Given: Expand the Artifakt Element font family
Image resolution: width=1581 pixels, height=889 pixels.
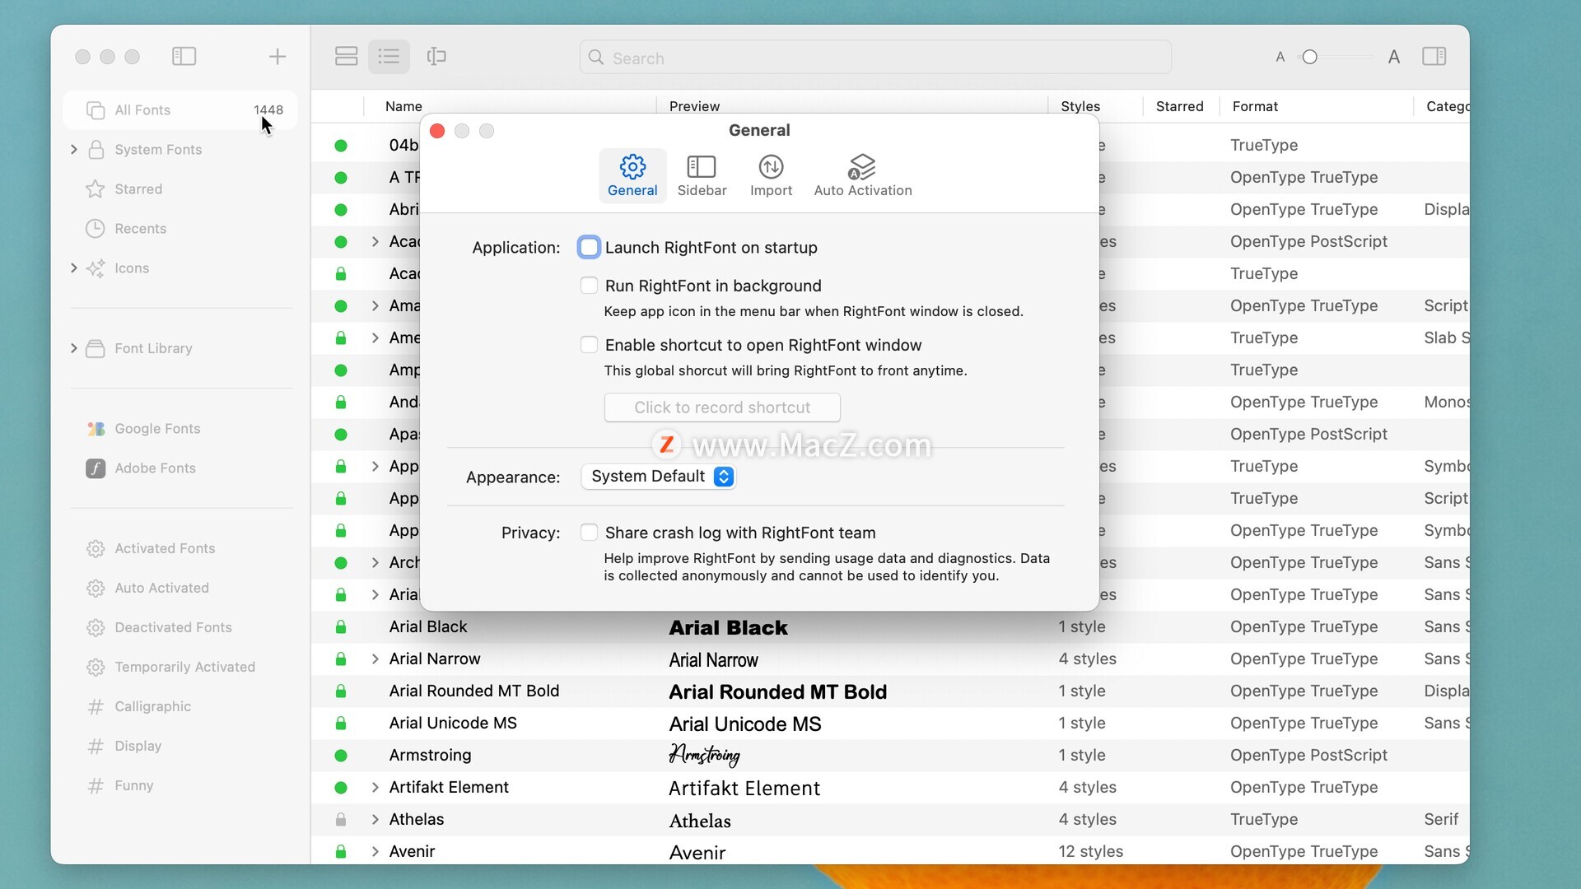Looking at the screenshot, I should (x=375, y=787).
